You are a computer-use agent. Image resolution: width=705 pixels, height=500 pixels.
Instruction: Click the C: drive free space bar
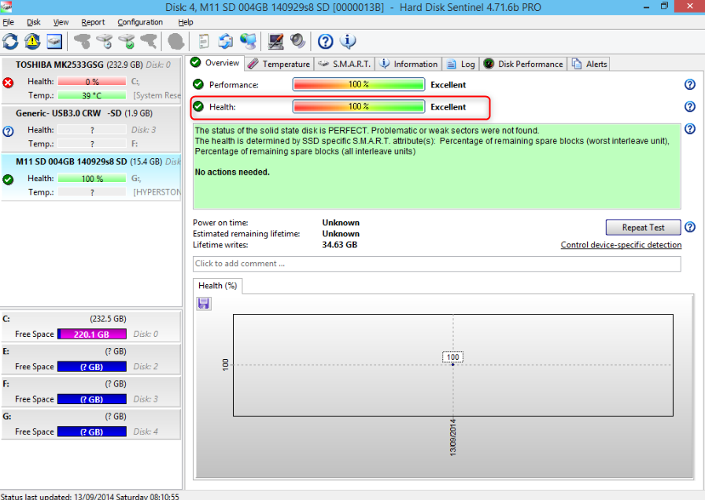91,334
